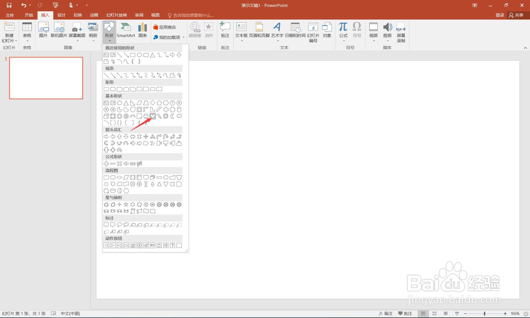Adjust the zoom slider handle

coord(485,313)
